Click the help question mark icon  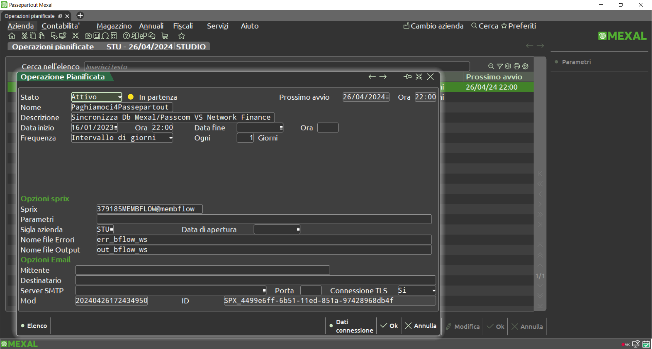point(126,36)
